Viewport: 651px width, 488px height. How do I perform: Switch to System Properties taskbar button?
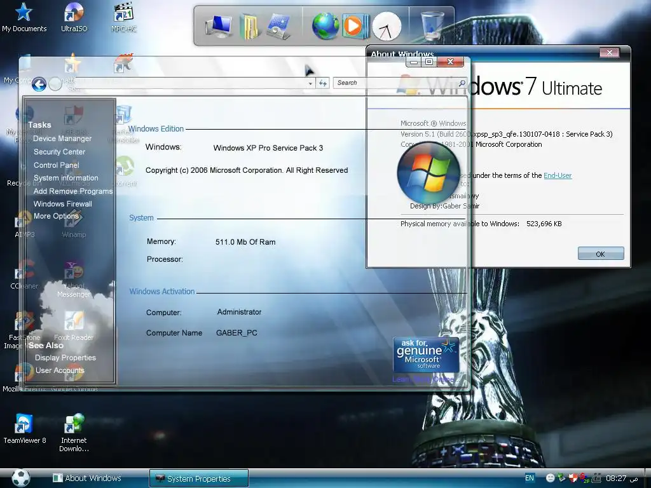[199, 478]
